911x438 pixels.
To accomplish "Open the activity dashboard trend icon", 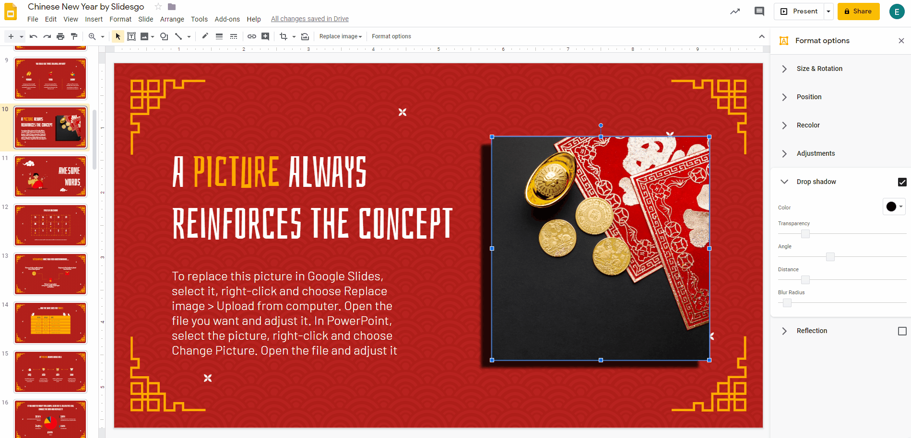I will 735,12.
